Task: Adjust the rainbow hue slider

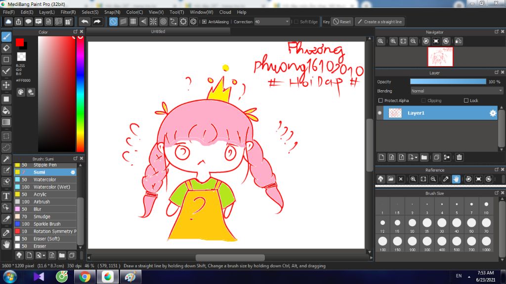Action: [81, 94]
